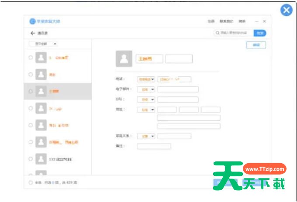Open the address type dropdown
The image size is (297, 202).
coord(146,110)
